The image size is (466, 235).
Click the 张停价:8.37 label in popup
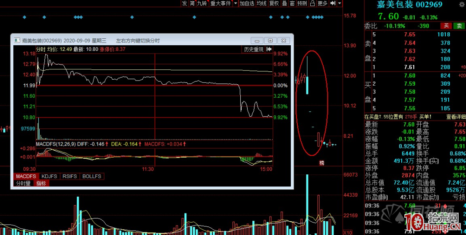pyautogui.click(x=112, y=49)
